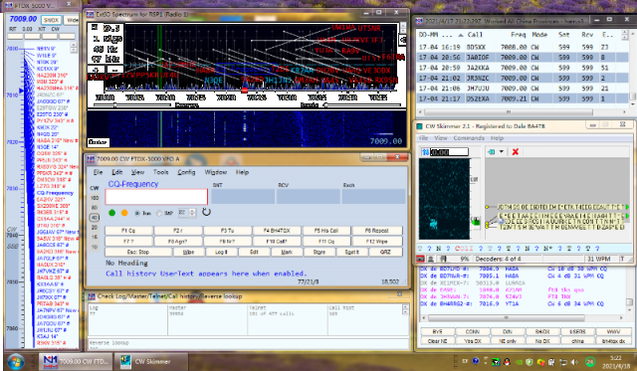Open the Windows Start orb
Screen dimensions: 637x371
[16, 361]
